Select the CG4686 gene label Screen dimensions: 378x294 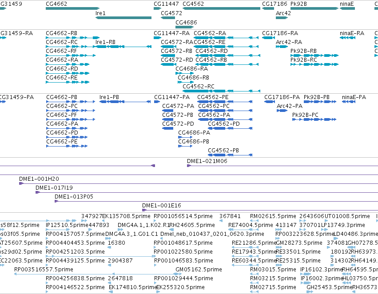coord(186,22)
